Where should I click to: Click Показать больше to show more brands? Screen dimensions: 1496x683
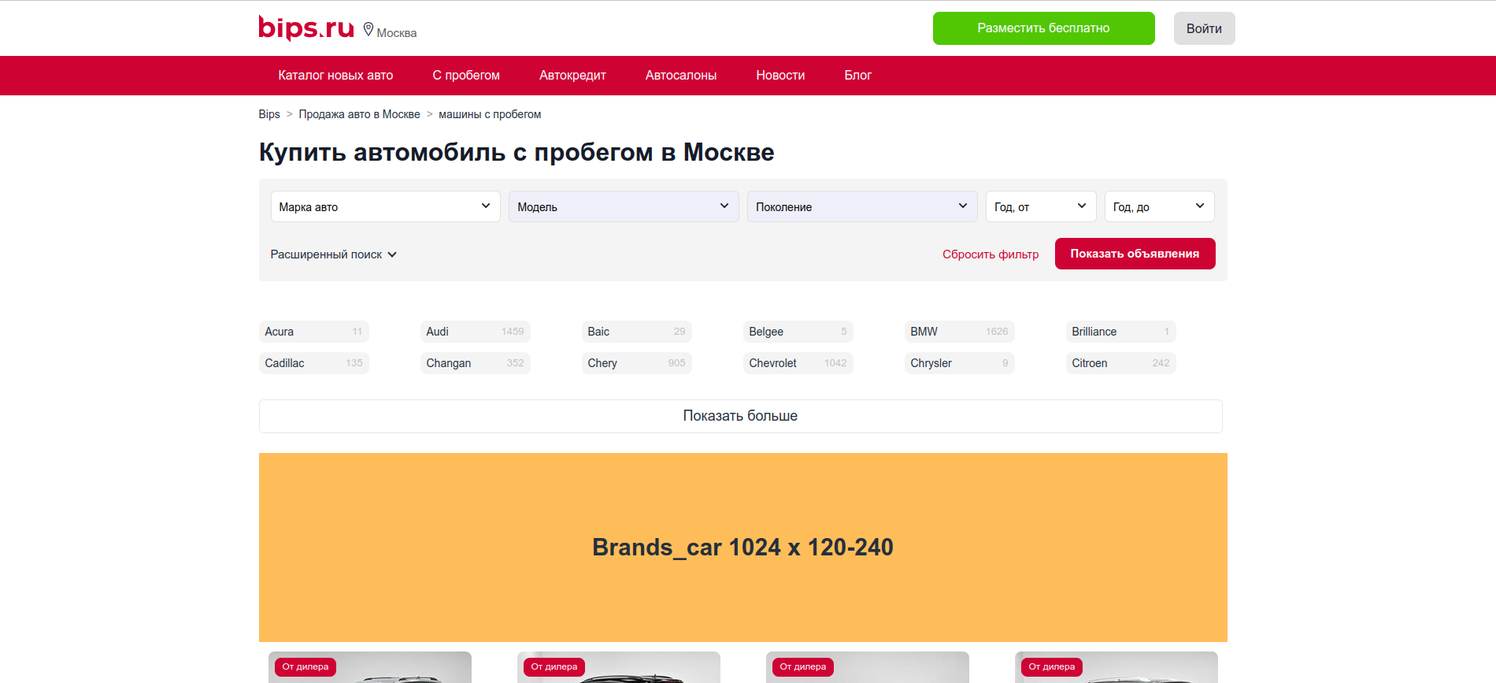click(x=740, y=416)
